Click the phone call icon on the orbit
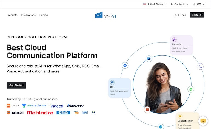 [x=200, y=66]
